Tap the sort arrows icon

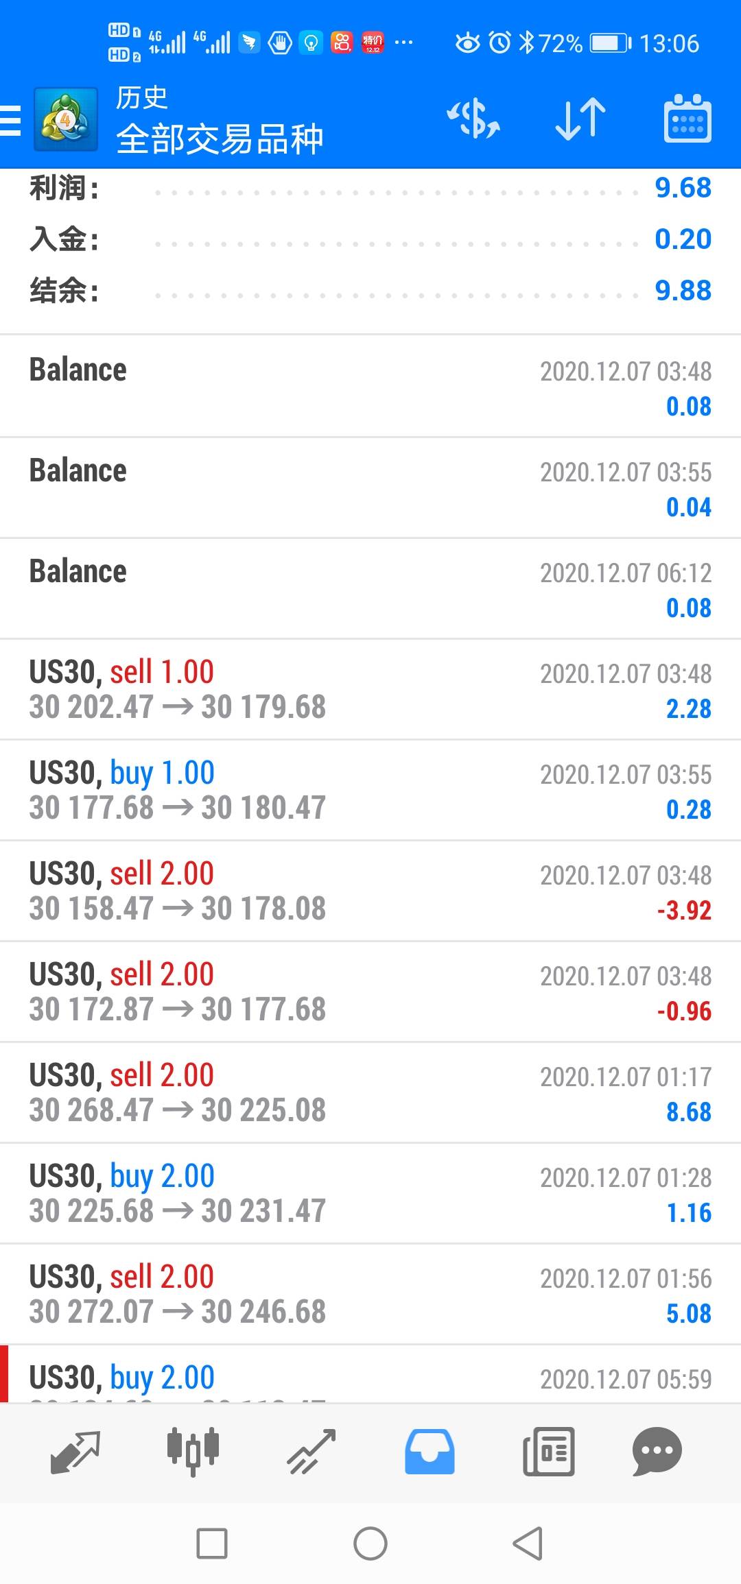point(580,120)
